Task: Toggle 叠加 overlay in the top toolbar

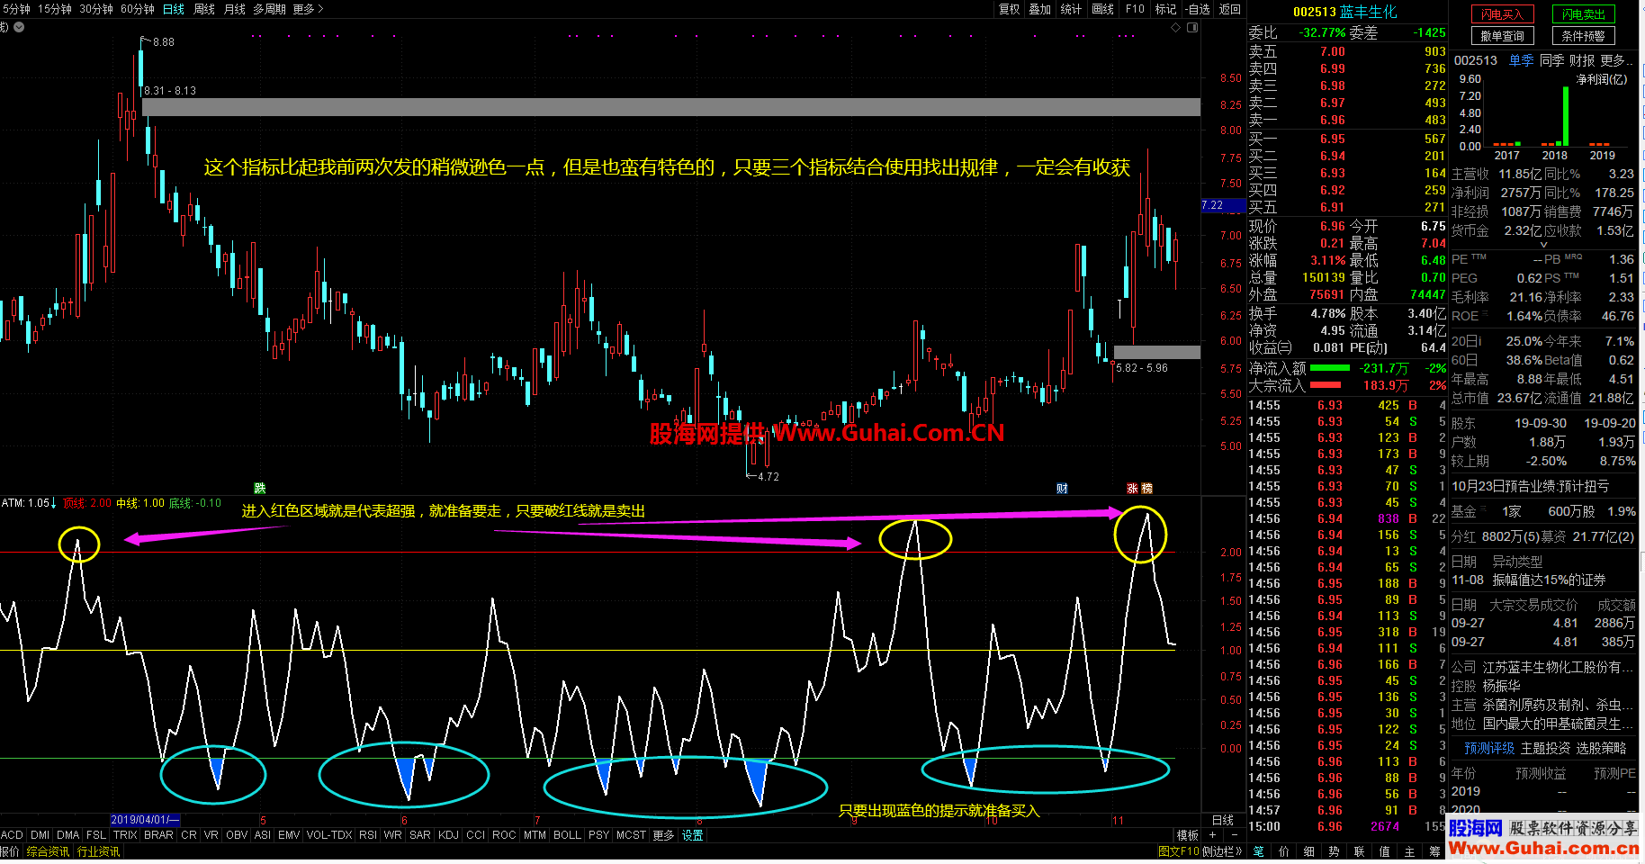Action: click(1040, 9)
